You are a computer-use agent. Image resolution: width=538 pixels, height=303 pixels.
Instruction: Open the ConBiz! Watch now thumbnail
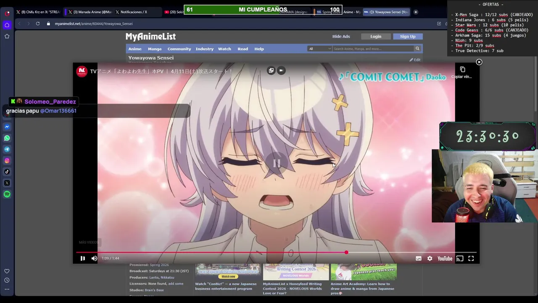click(228, 272)
